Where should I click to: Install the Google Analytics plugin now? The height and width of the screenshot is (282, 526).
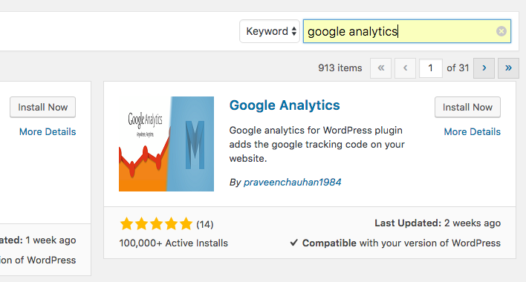[x=467, y=107]
